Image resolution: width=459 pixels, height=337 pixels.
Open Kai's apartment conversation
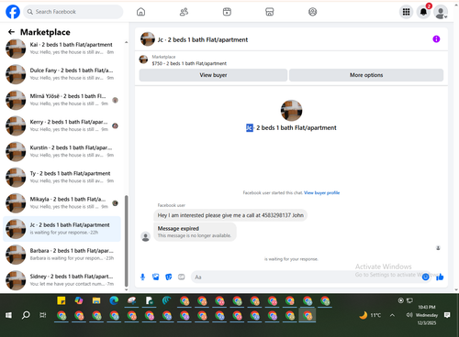62,49
